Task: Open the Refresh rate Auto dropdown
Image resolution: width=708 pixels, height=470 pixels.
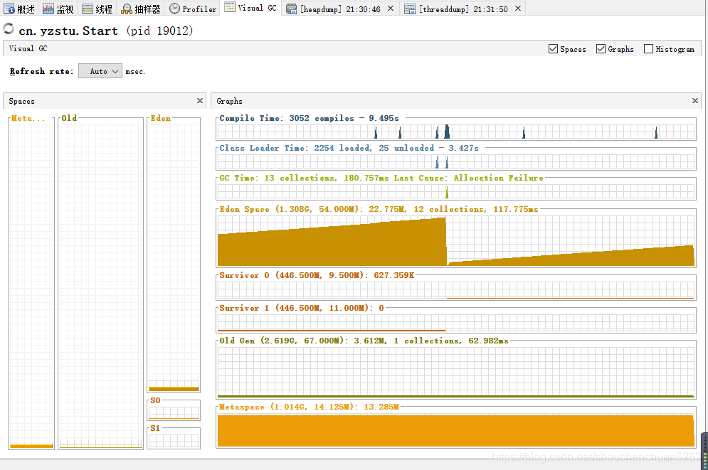Action: click(x=100, y=71)
